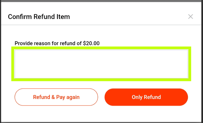
Task: Click the dark backdrop below the dialog
Action: (x=101, y=122)
